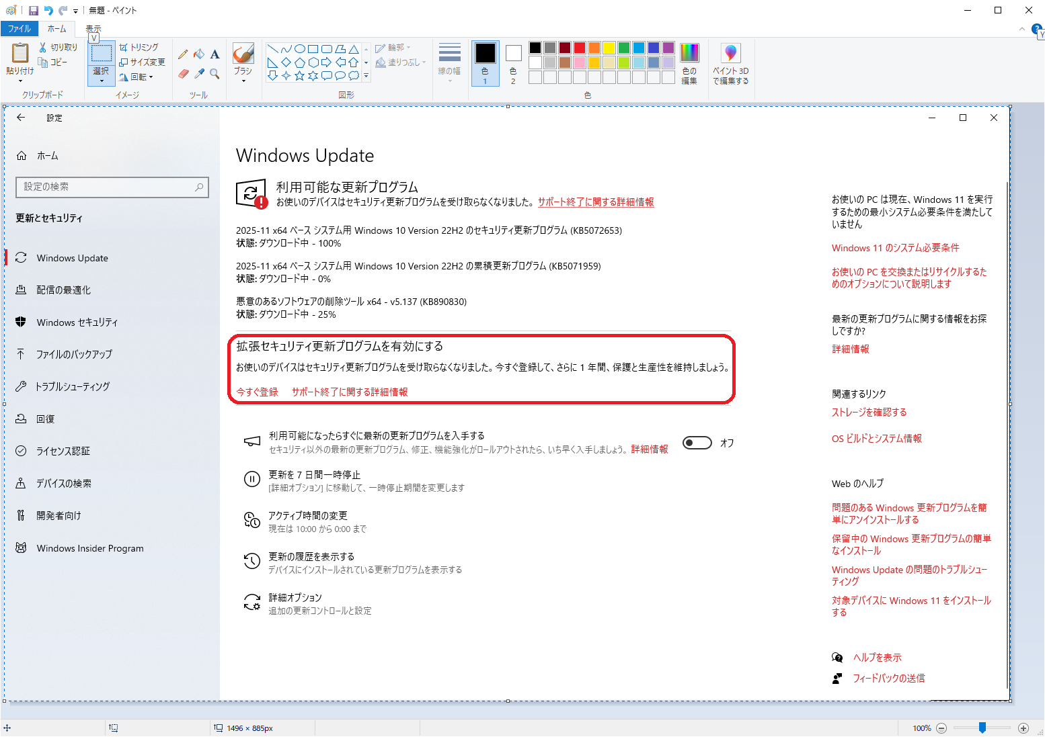The image size is (1045, 737).
Task: Expand the 線の幅 line width dropdown
Action: 450,81
